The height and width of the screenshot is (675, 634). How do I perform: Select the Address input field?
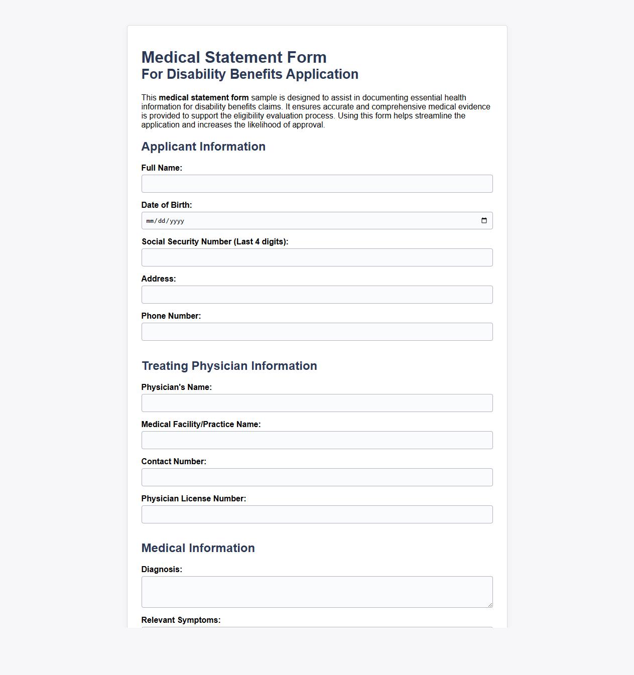(317, 295)
